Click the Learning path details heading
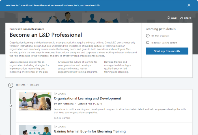The image size is (198, 135). (x=160, y=29)
